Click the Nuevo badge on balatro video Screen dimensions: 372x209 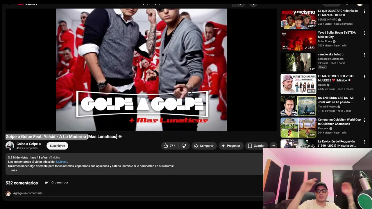[322, 67]
